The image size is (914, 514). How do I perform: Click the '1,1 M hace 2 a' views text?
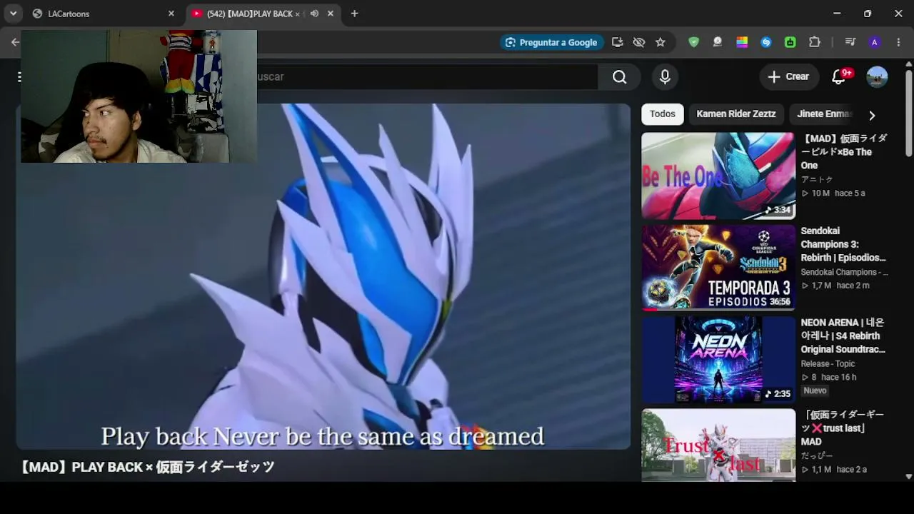833,469
